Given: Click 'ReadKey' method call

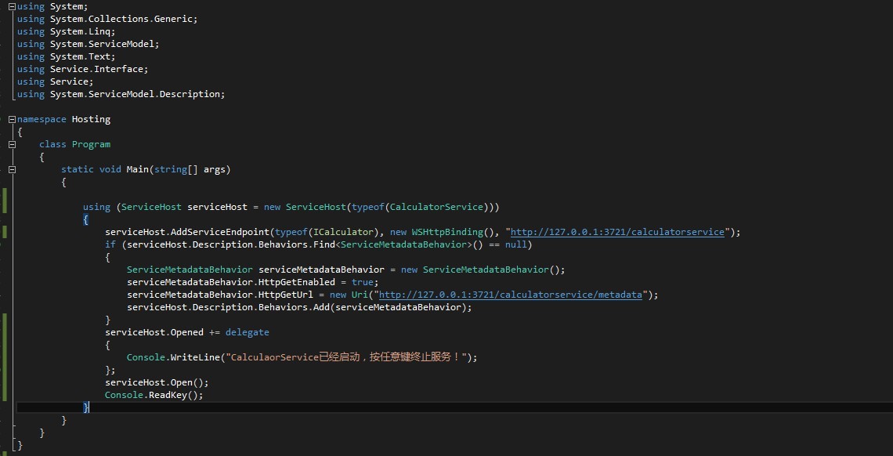Looking at the screenshot, I should click(x=168, y=395).
